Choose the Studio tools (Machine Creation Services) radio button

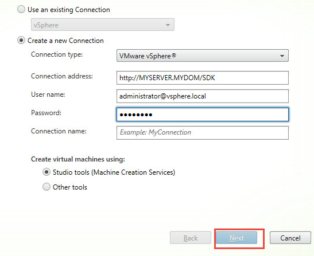point(46,172)
